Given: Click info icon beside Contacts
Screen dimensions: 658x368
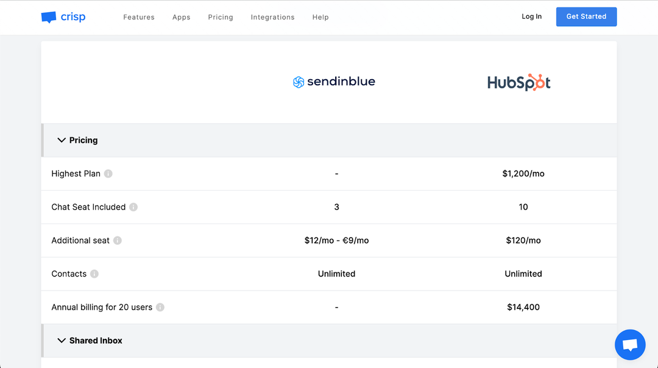Looking at the screenshot, I should coord(94,274).
